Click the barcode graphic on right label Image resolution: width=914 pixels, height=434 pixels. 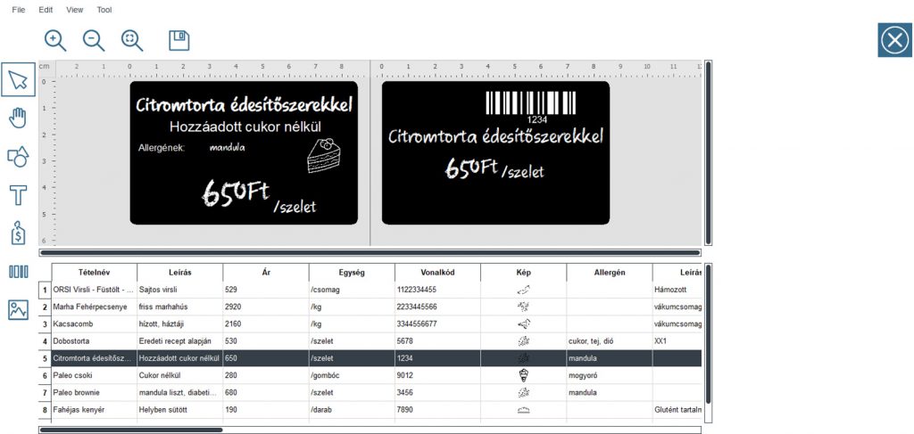point(530,103)
